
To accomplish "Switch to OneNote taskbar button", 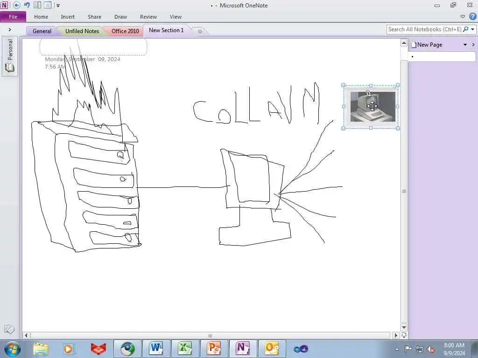I will [243, 349].
